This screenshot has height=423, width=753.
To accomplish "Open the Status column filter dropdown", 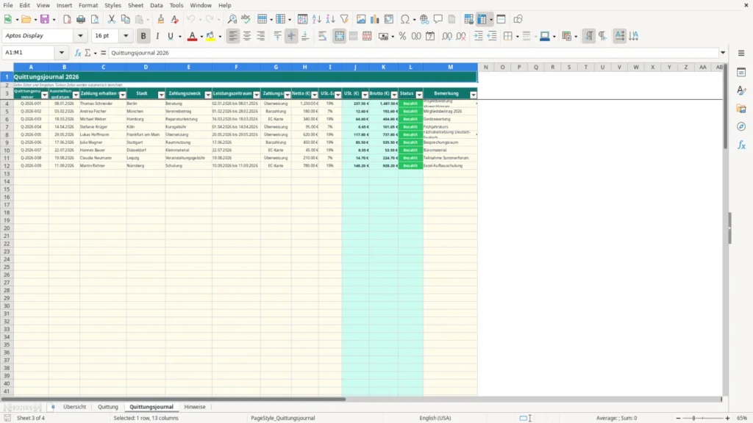I will (419, 95).
